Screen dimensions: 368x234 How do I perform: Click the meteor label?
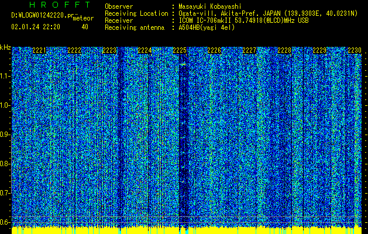click(83, 18)
